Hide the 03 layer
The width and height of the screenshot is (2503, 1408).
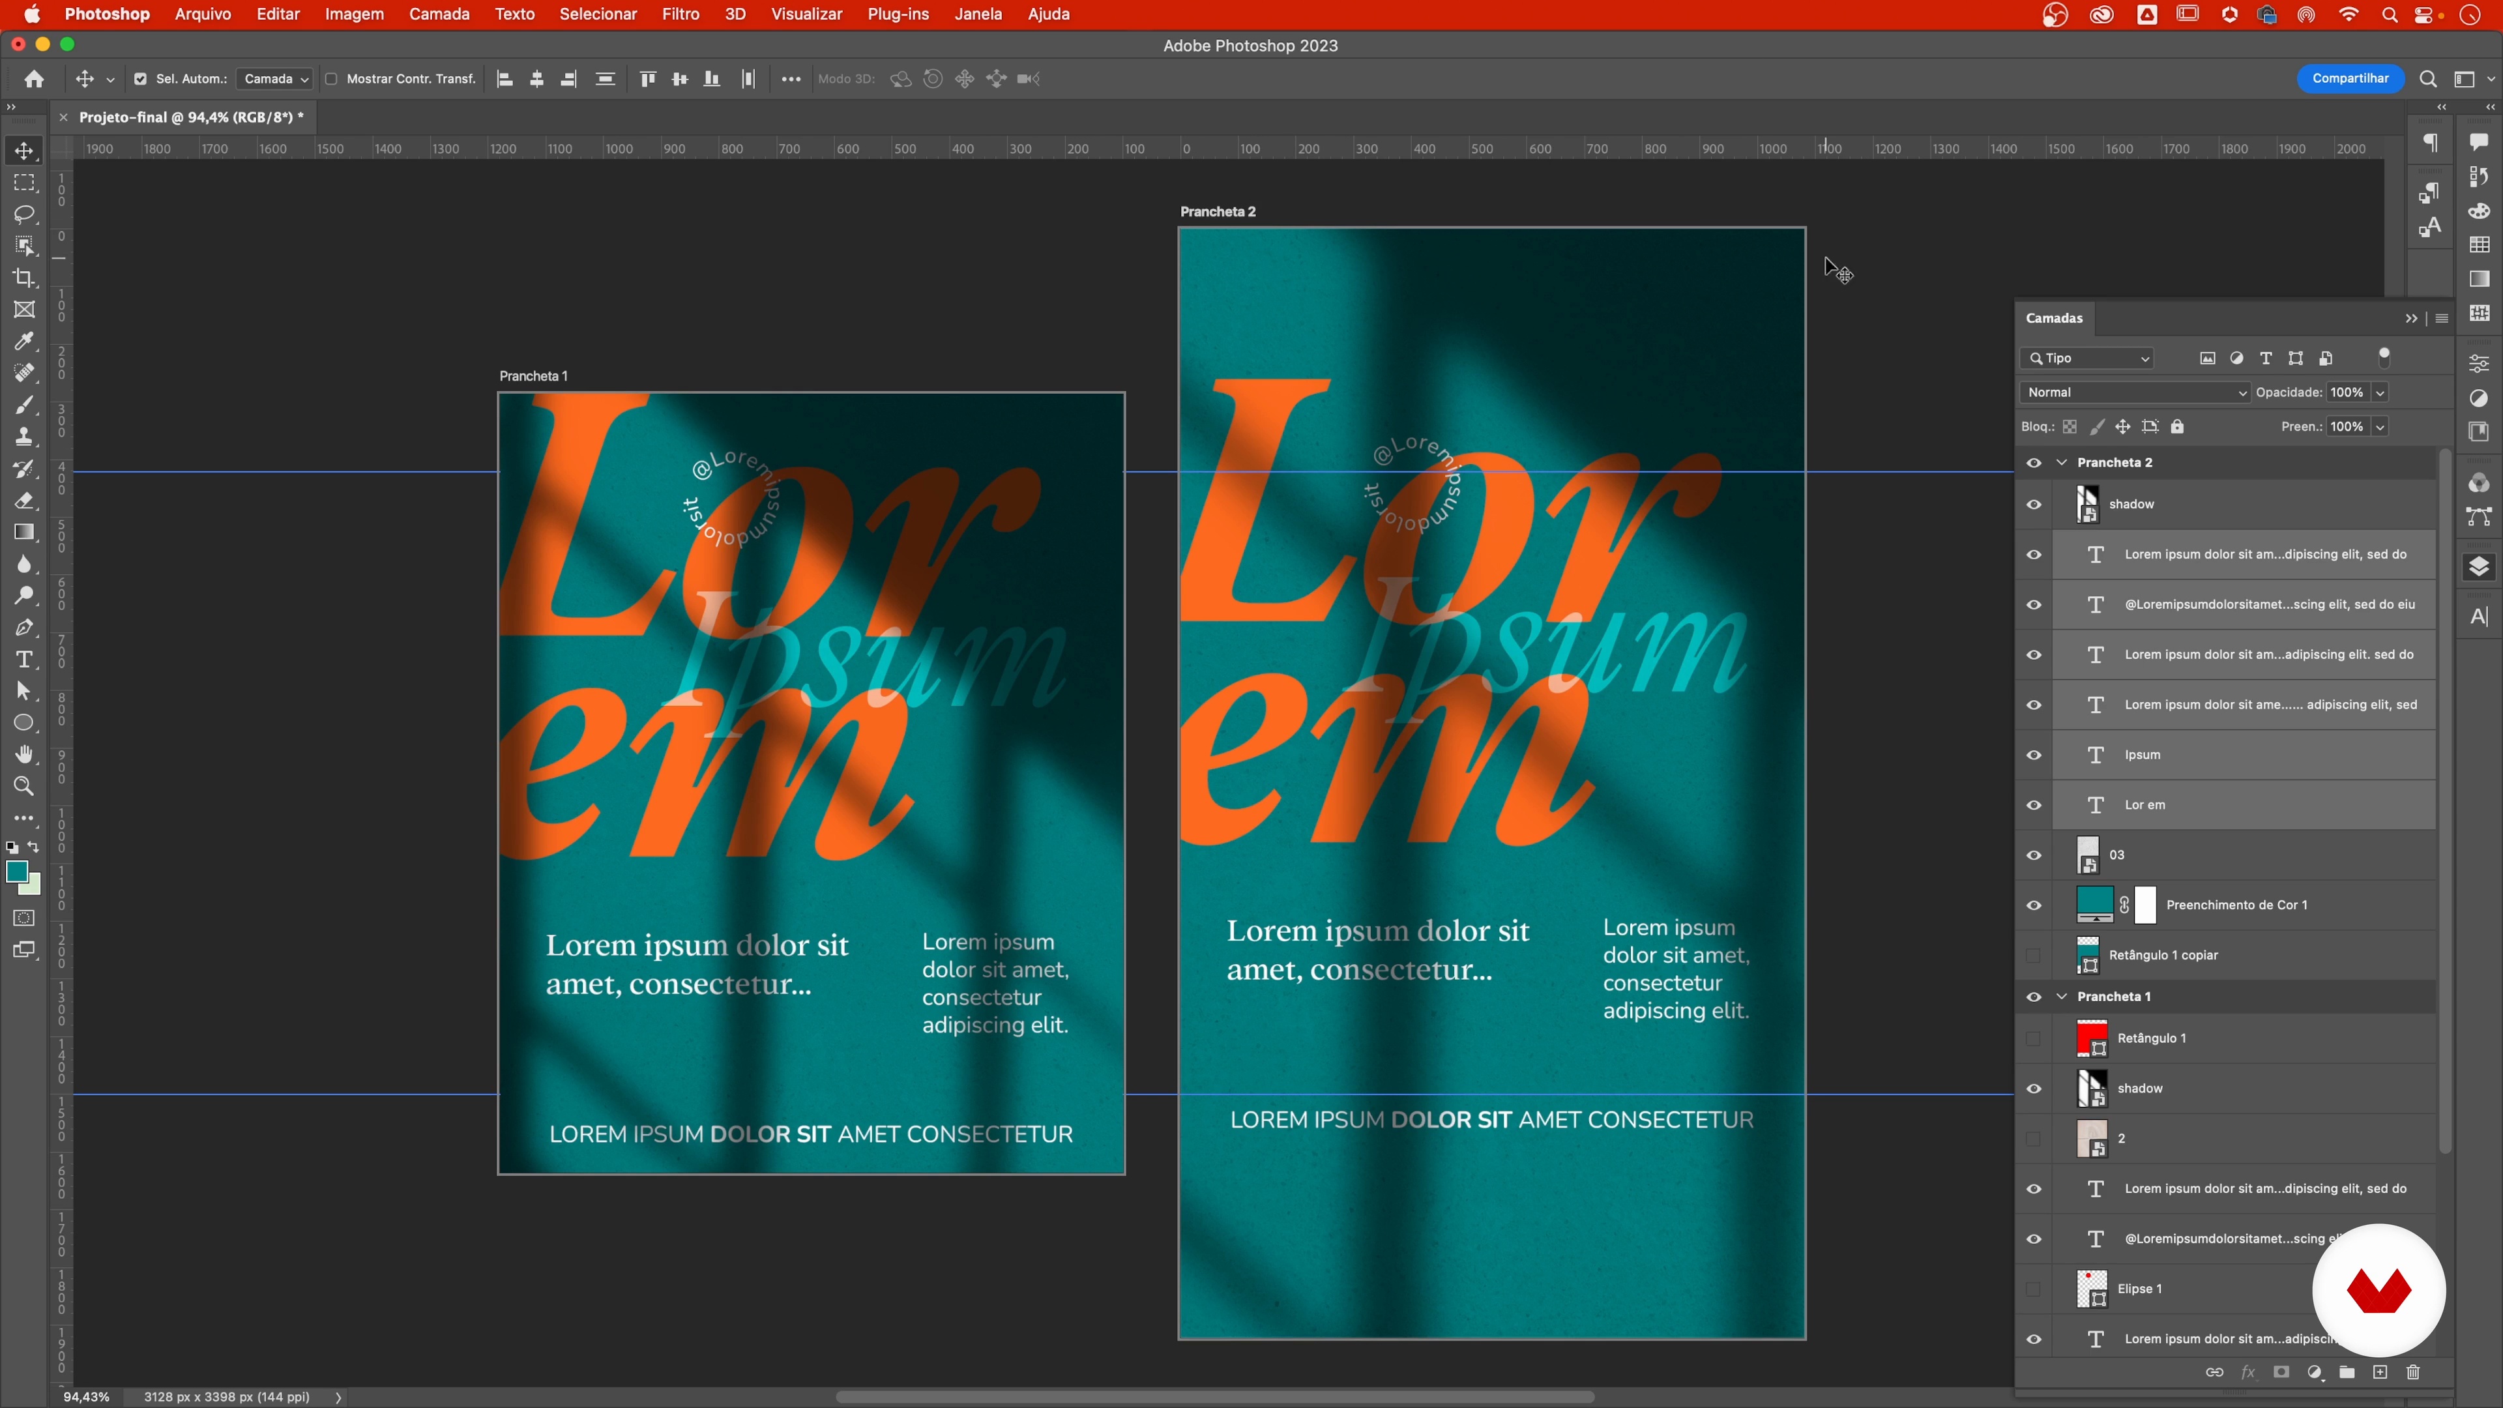[x=2034, y=855]
